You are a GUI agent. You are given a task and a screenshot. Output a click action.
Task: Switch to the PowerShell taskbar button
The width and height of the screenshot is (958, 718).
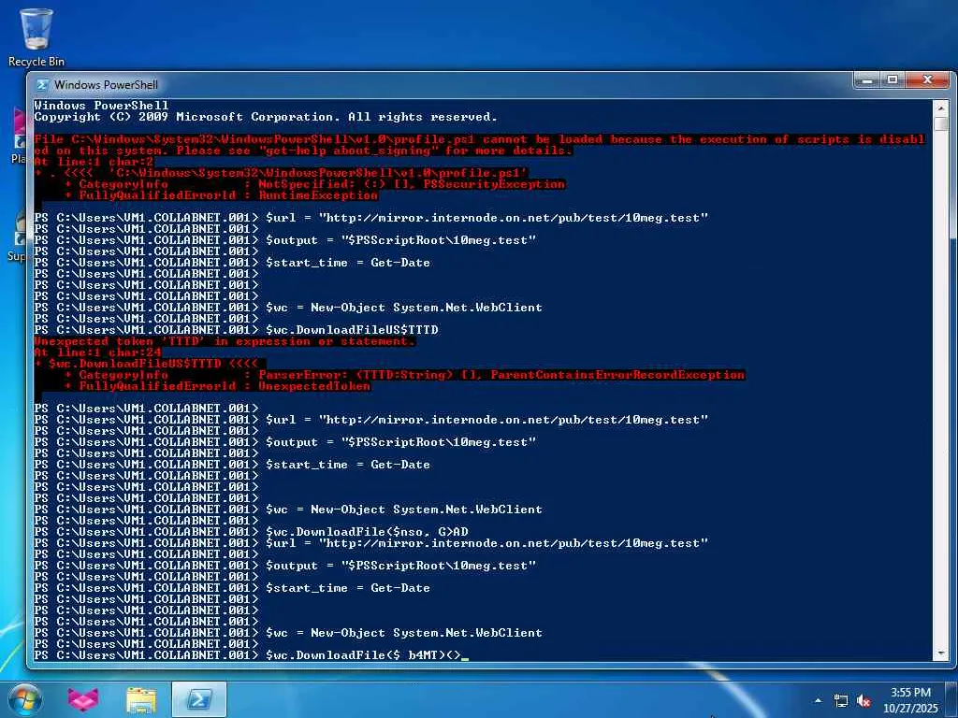tap(198, 699)
